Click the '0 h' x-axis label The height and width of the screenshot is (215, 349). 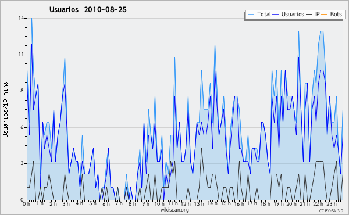pyautogui.click(x=27, y=203)
